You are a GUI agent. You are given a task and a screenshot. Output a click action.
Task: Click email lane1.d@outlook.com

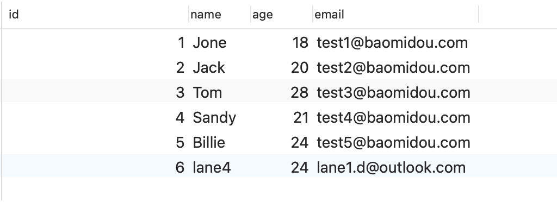(x=391, y=167)
